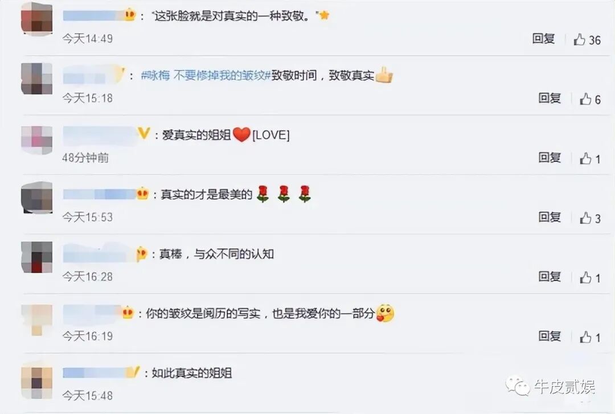Click thumbs-up on the 15:18 comment
Image resolution: width=615 pixels, height=414 pixels.
click(585, 99)
